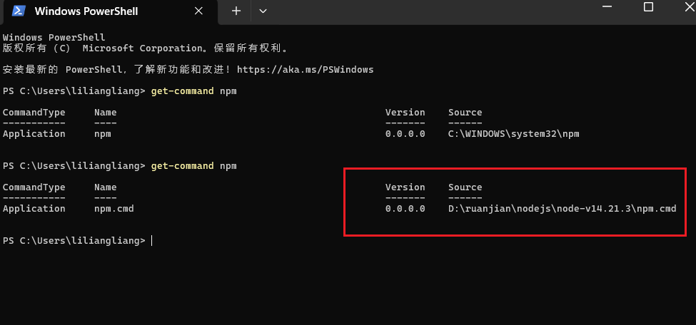Click the second 'Source' column header
This screenshot has width=696, height=325.
tap(465, 187)
